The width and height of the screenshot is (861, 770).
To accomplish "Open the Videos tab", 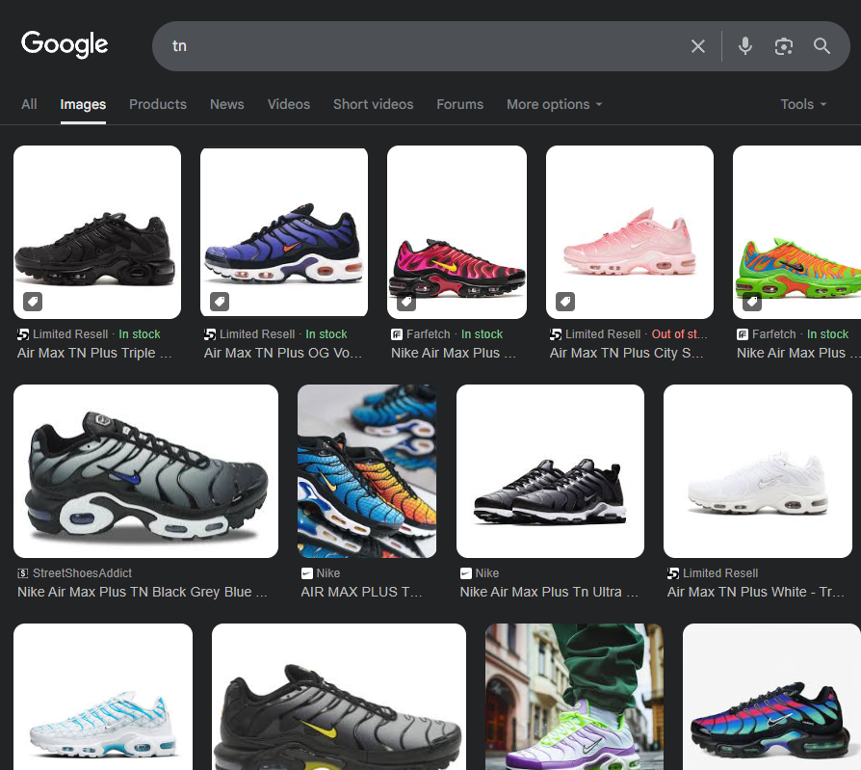I will (x=289, y=104).
